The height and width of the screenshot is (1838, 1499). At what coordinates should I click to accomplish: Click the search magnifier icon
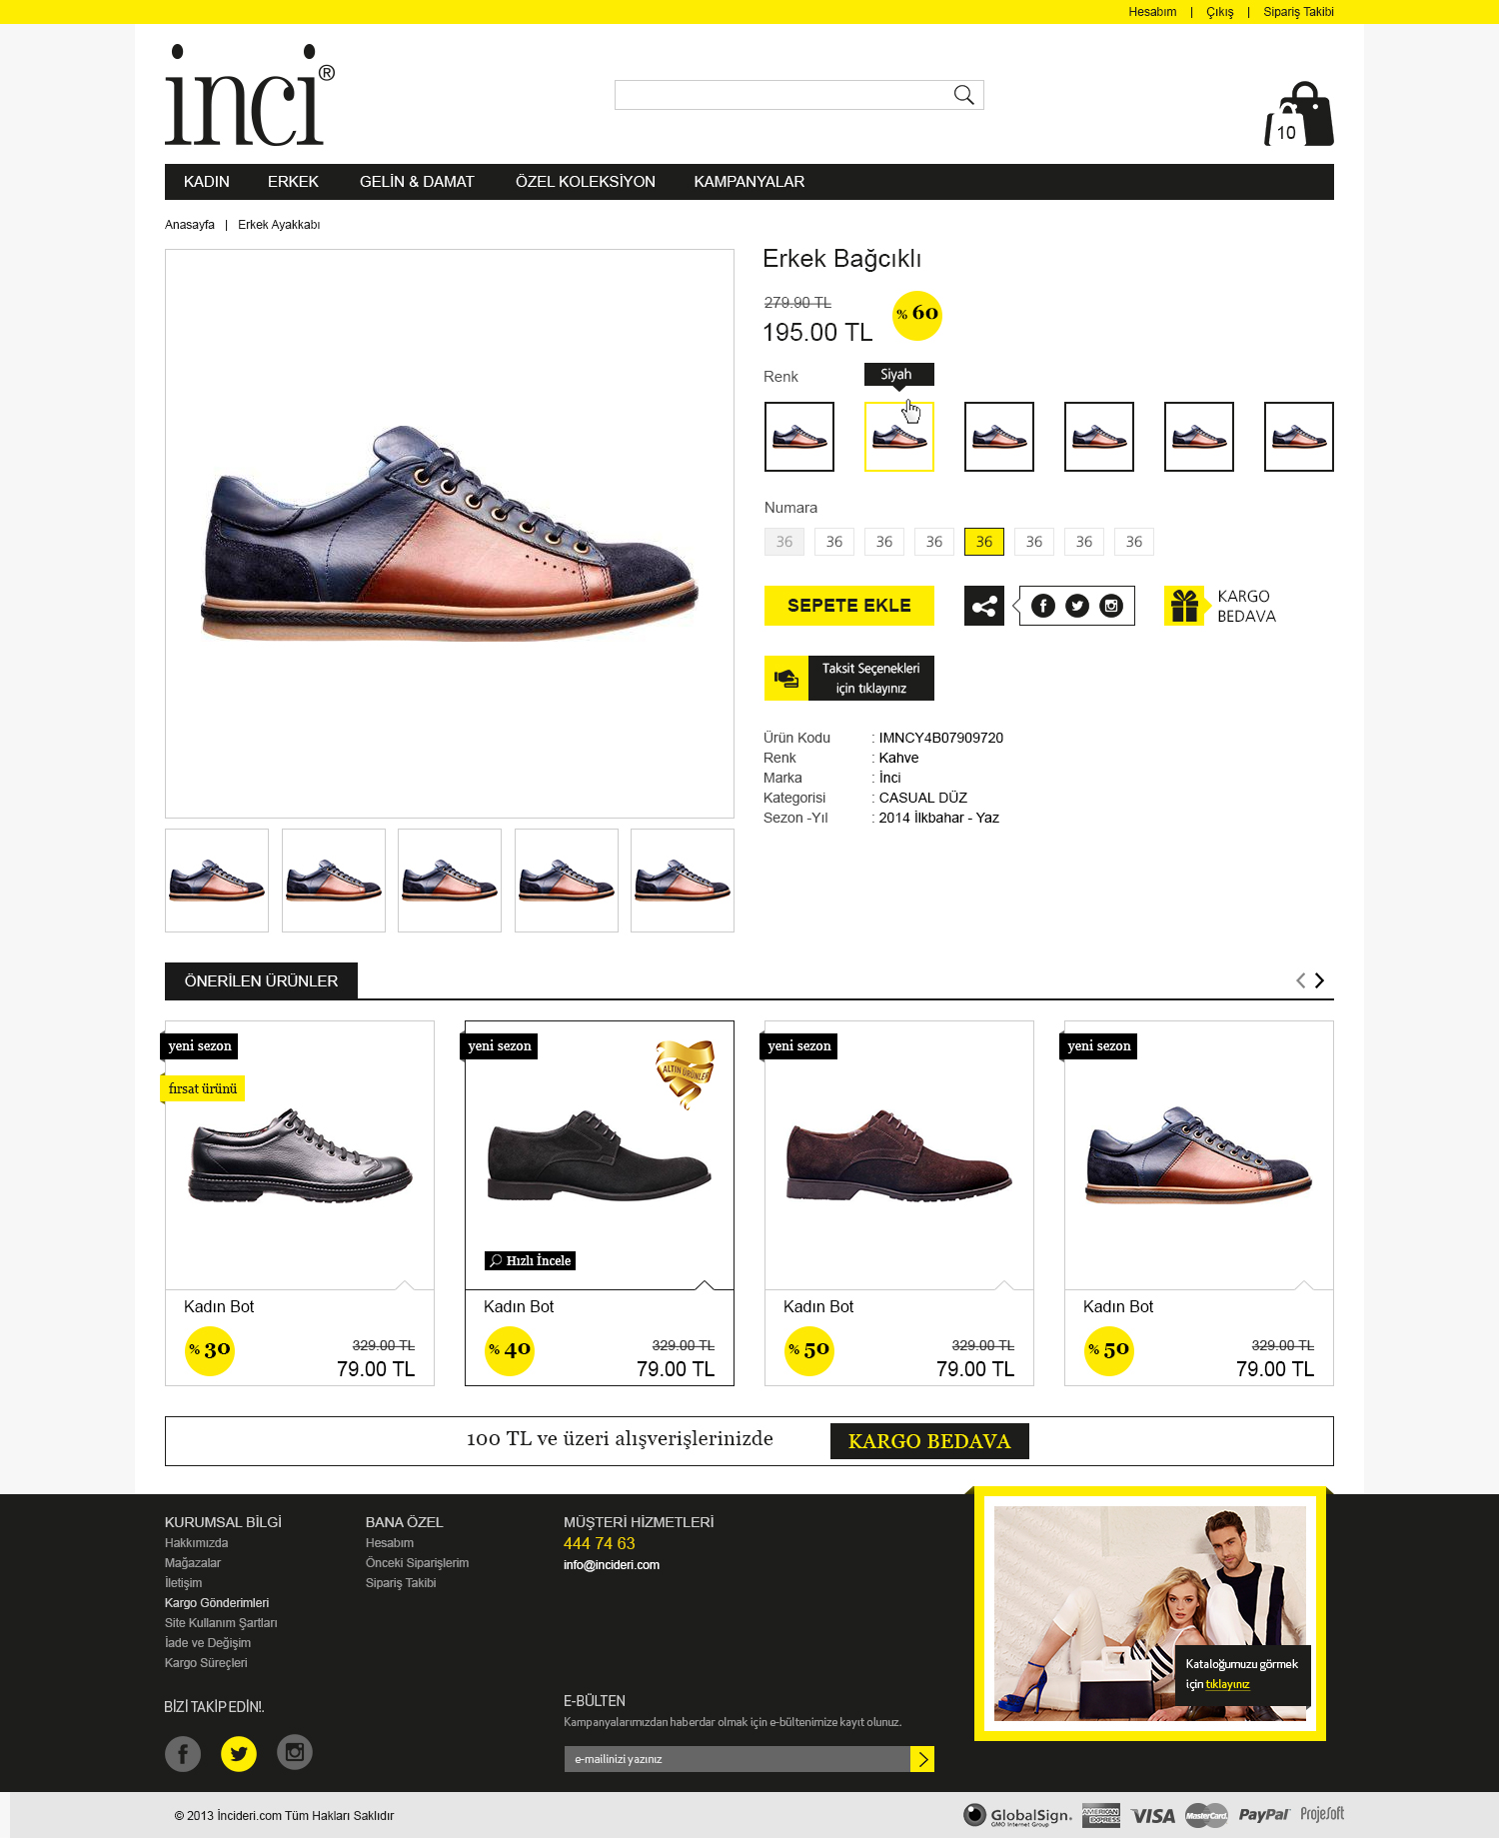click(963, 95)
